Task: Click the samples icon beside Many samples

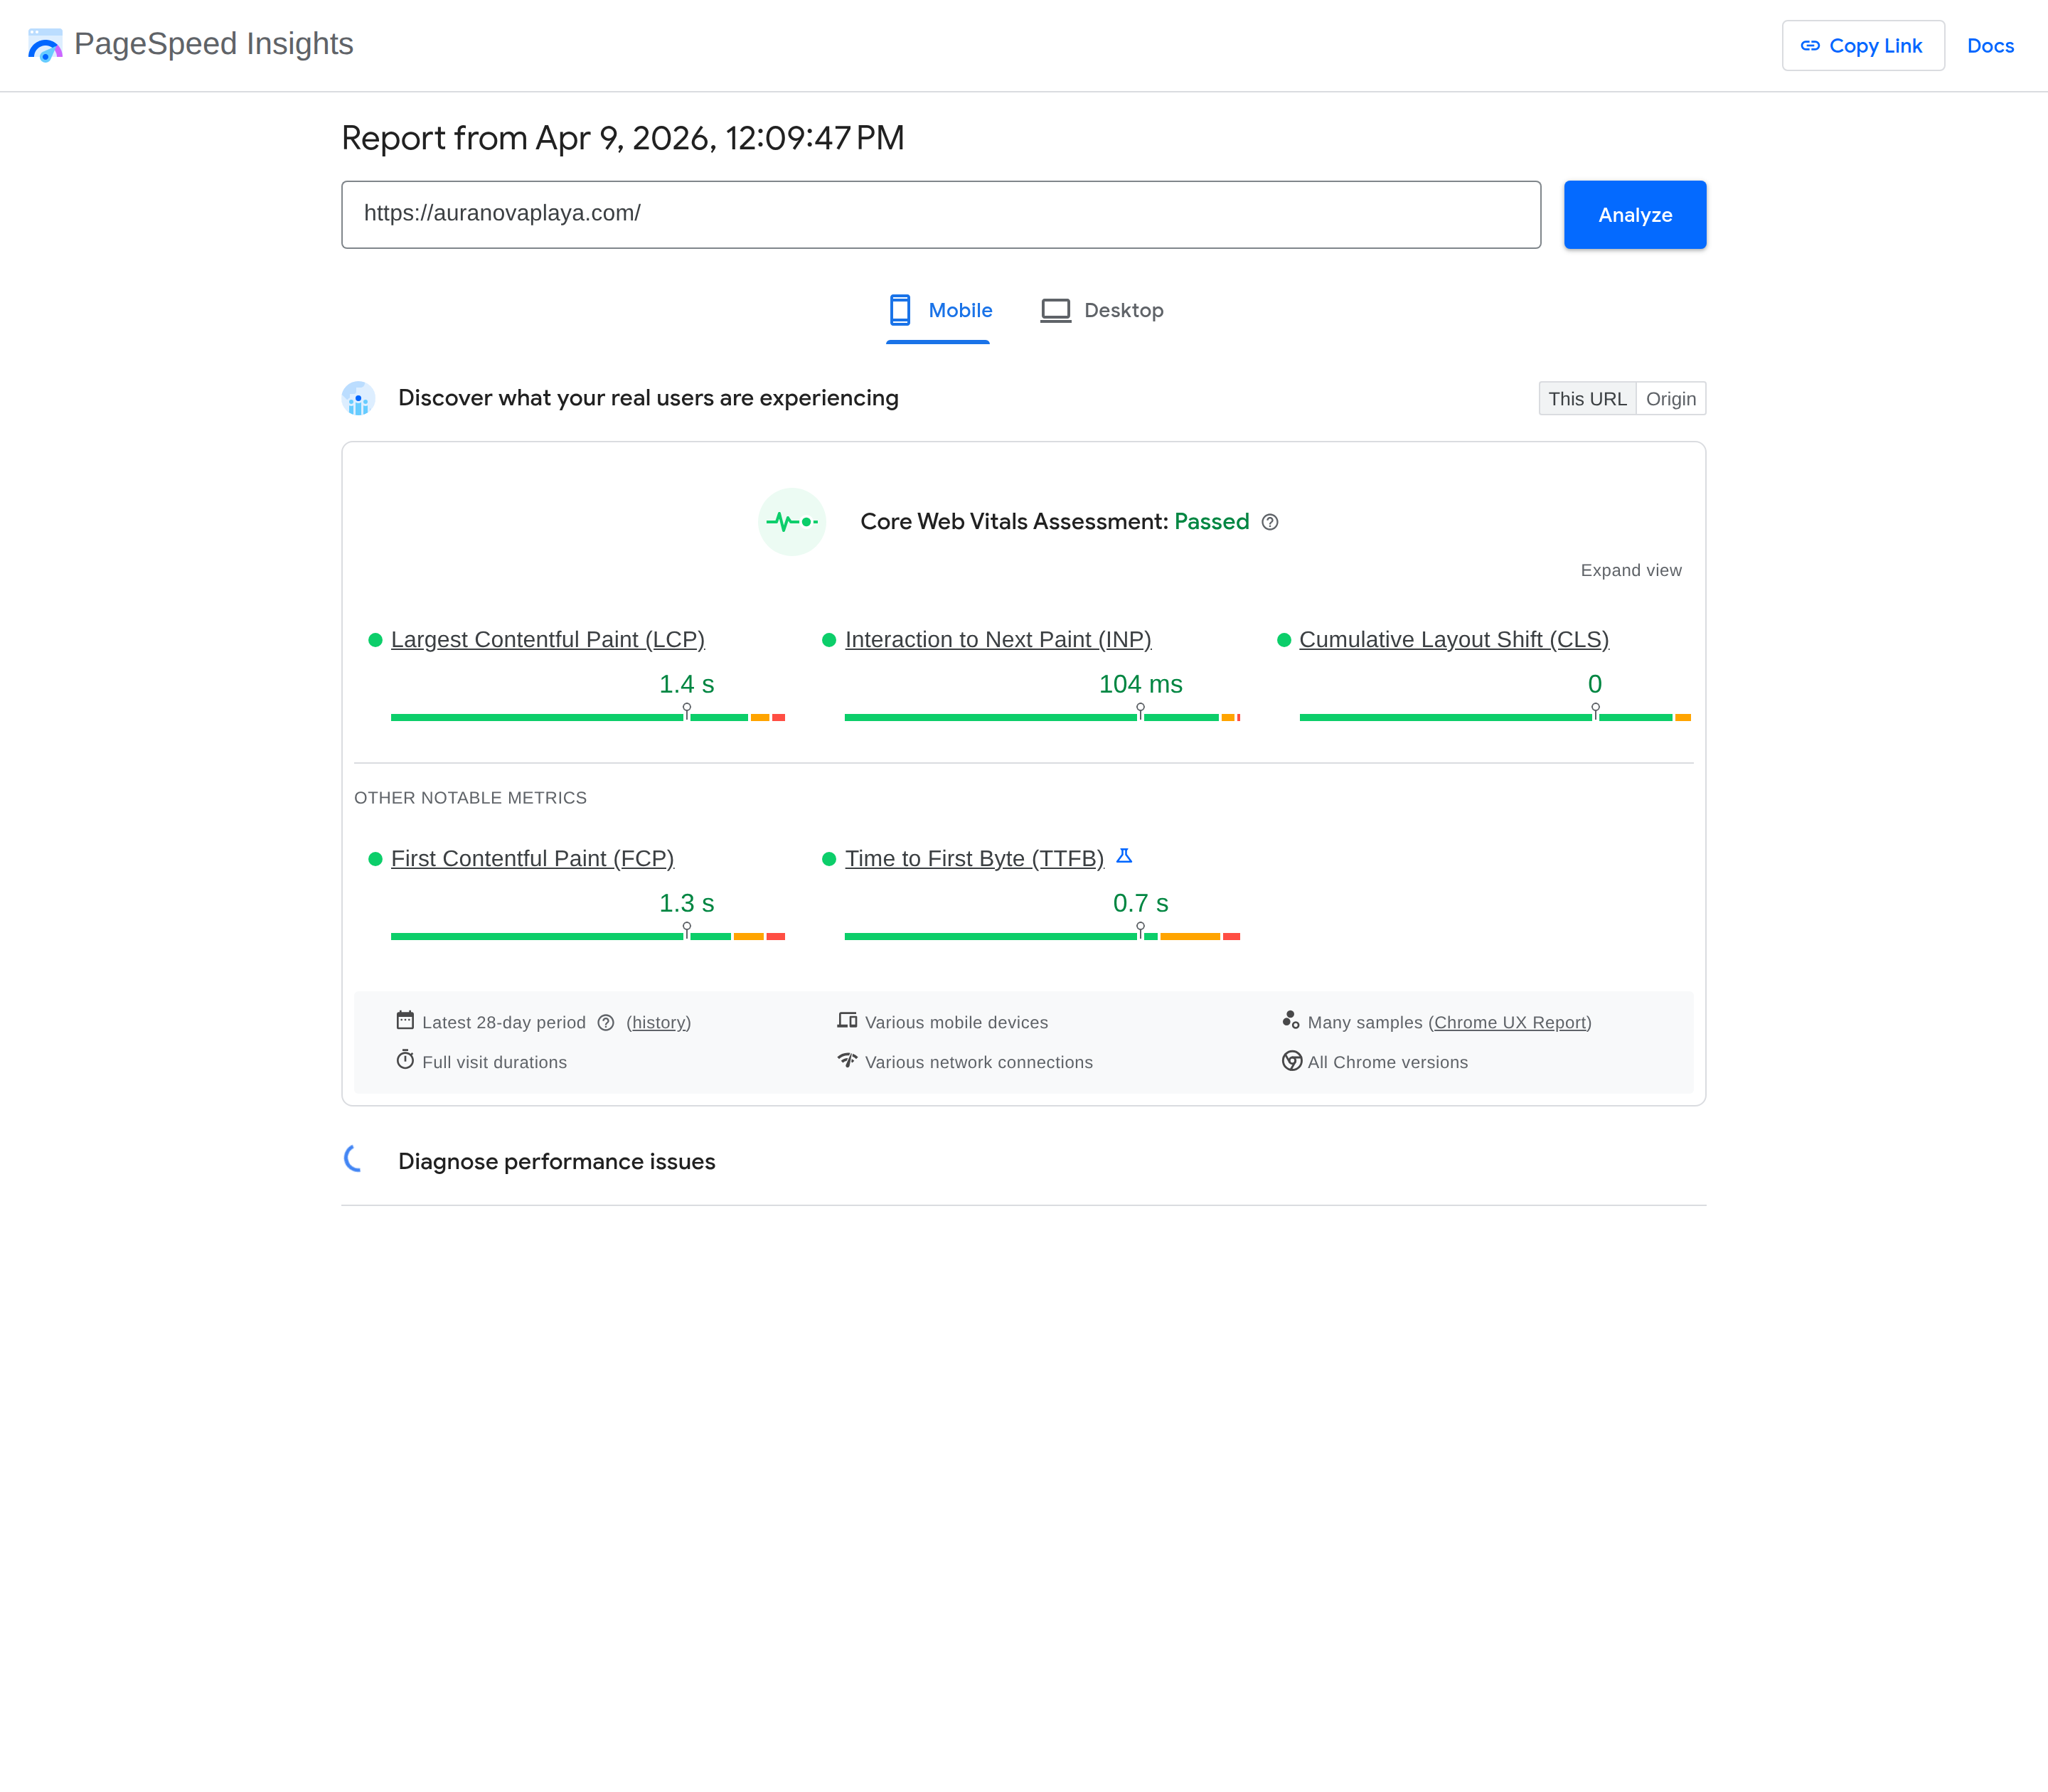Action: [1291, 1020]
